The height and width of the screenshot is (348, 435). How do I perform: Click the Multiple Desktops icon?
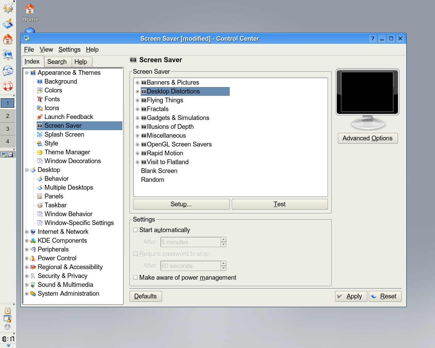[x=40, y=188]
